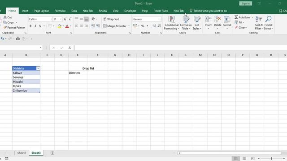
Task: Open the Page Layout ribbon tab
Action: (41, 11)
